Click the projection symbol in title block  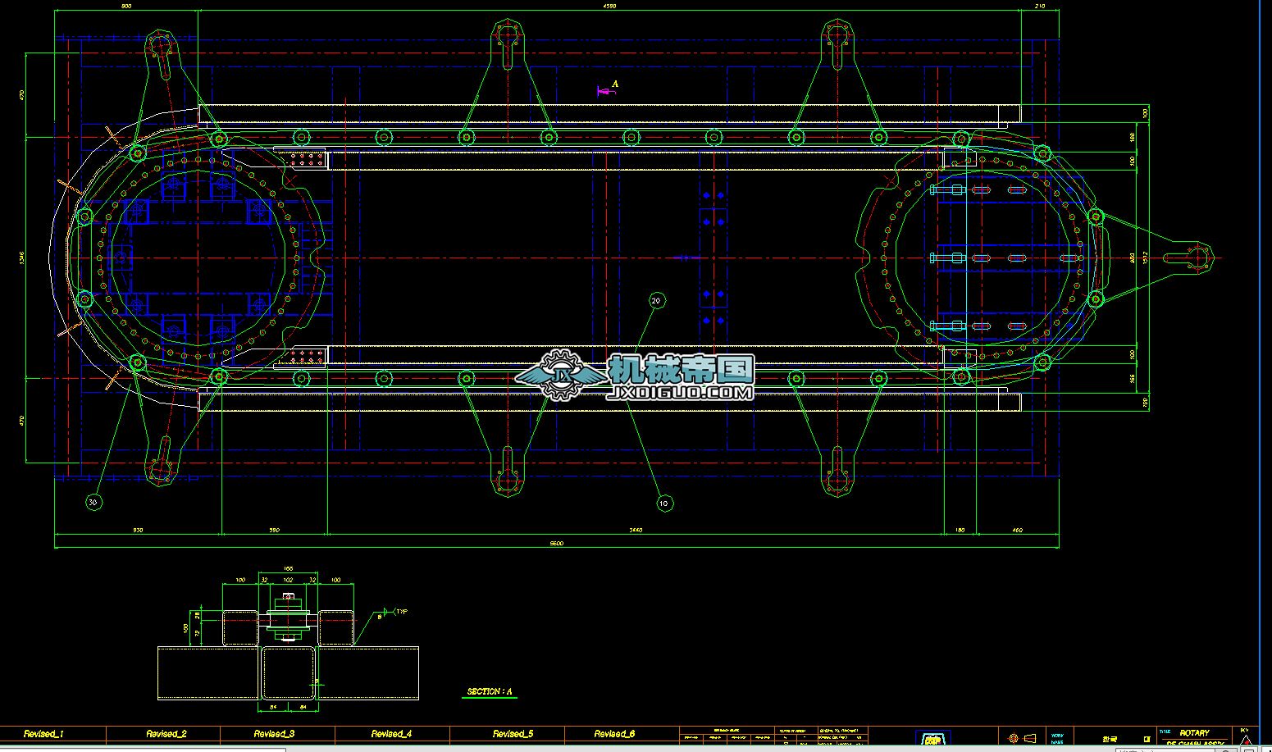1023,738
